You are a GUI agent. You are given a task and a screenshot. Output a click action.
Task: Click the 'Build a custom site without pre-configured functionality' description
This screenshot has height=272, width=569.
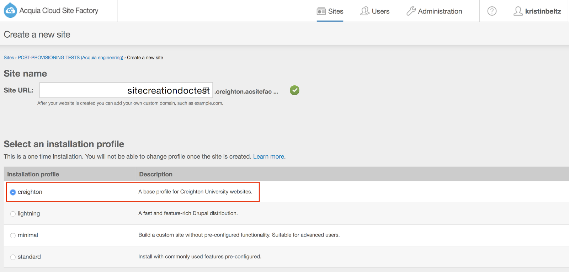239,235
